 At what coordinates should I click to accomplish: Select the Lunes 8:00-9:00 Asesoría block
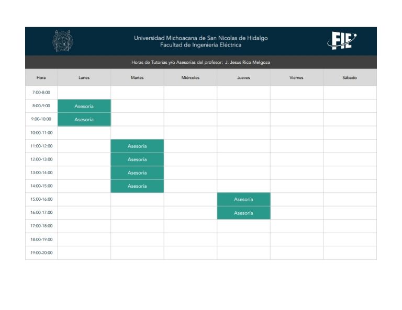[84, 106]
